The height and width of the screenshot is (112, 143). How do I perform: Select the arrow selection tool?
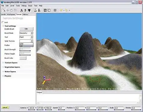pos(4,10)
